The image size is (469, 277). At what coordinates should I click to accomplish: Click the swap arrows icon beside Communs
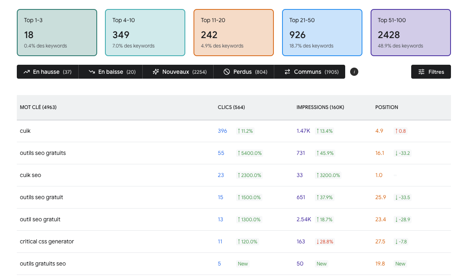287,72
